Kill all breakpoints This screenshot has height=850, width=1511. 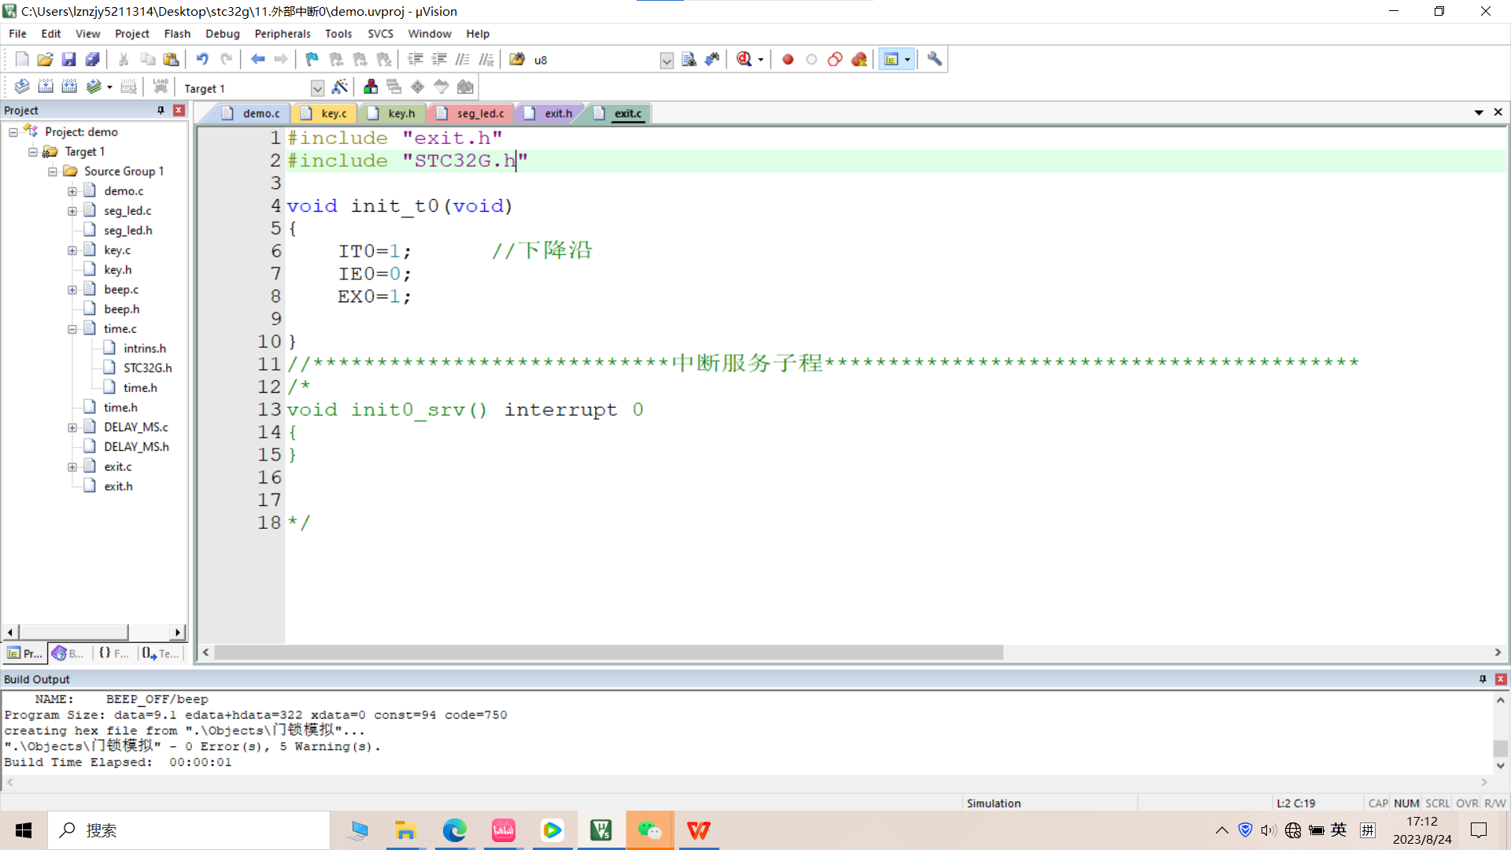pyautogui.click(x=859, y=59)
